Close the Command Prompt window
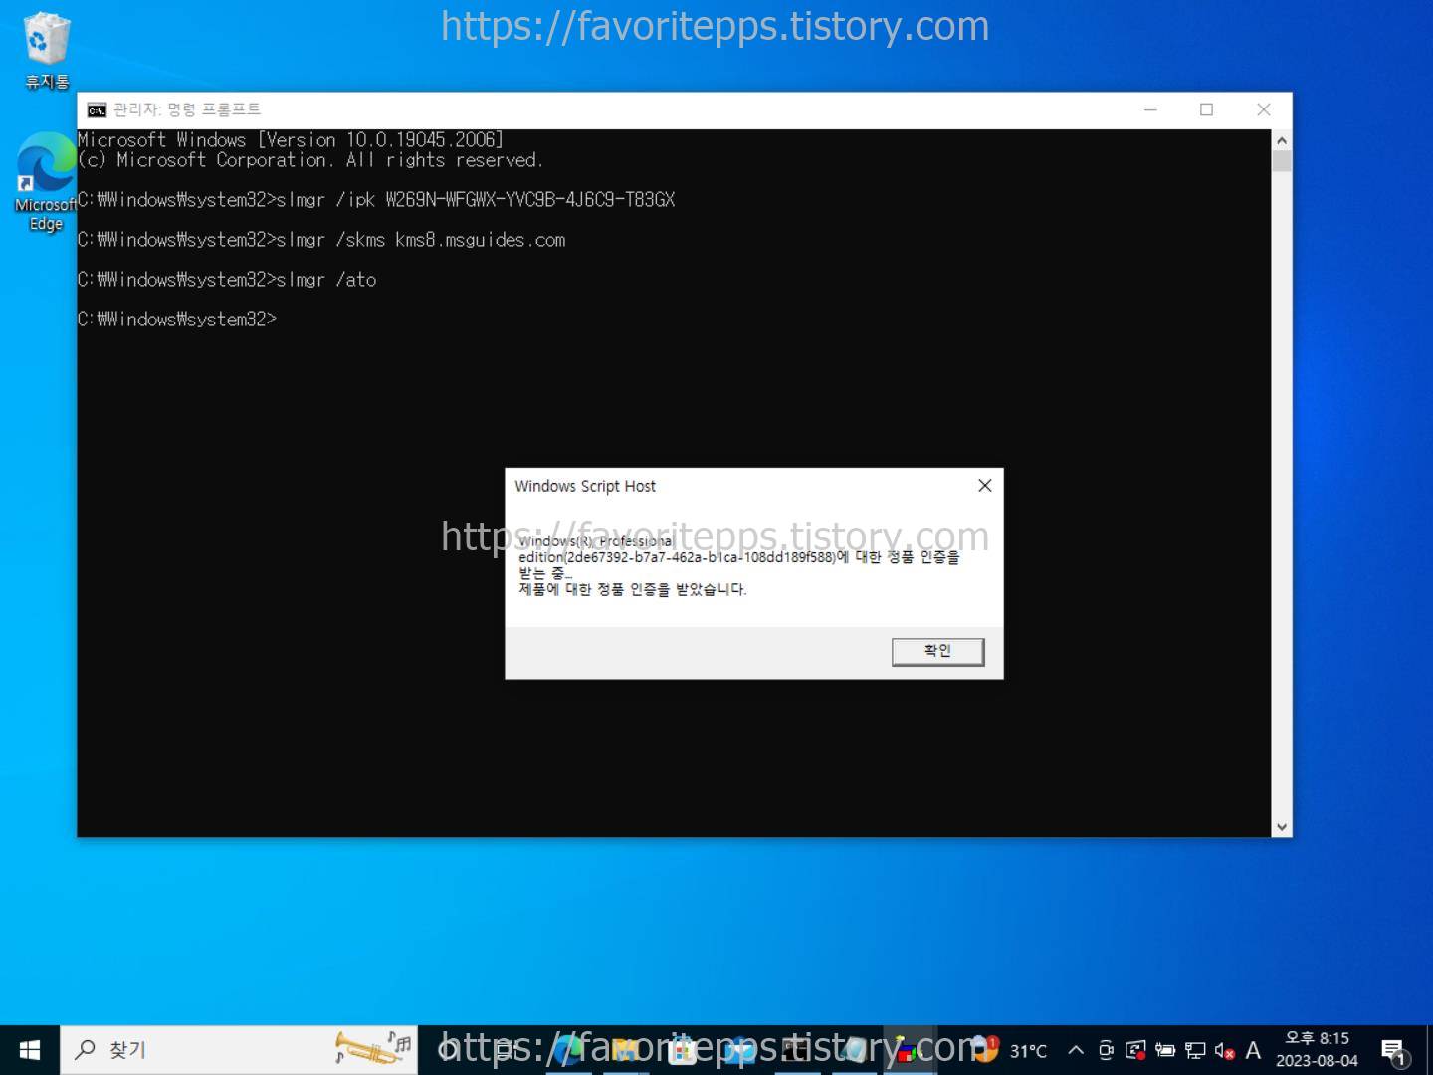Image resolution: width=1433 pixels, height=1075 pixels. pos(1264,109)
